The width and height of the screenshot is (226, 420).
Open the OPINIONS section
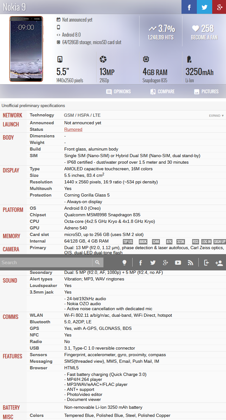coord(118,92)
